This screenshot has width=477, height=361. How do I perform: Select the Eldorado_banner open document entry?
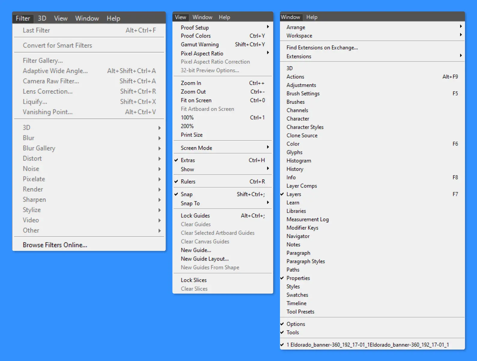(x=372, y=345)
